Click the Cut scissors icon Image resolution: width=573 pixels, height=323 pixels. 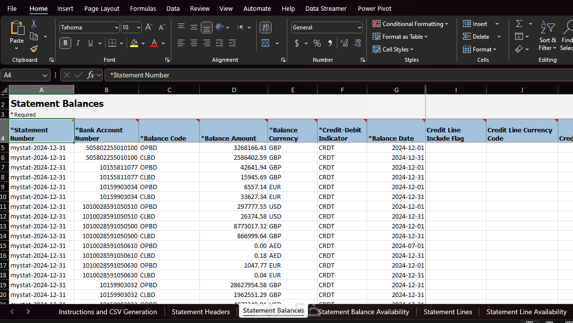click(x=34, y=24)
